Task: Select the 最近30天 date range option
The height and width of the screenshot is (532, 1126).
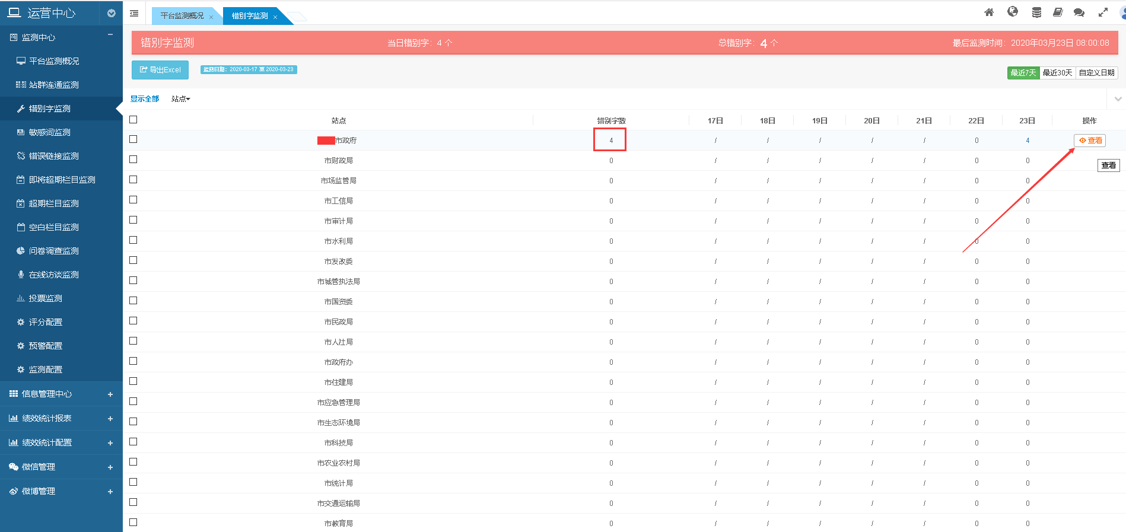Action: click(1057, 73)
